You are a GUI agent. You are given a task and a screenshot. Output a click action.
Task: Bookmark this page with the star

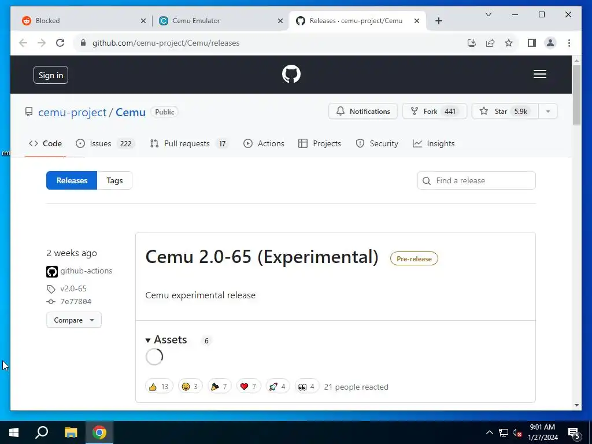point(509,43)
